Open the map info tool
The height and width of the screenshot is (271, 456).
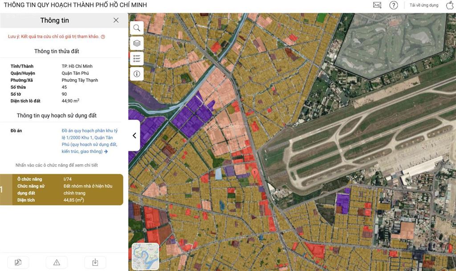pos(137,74)
